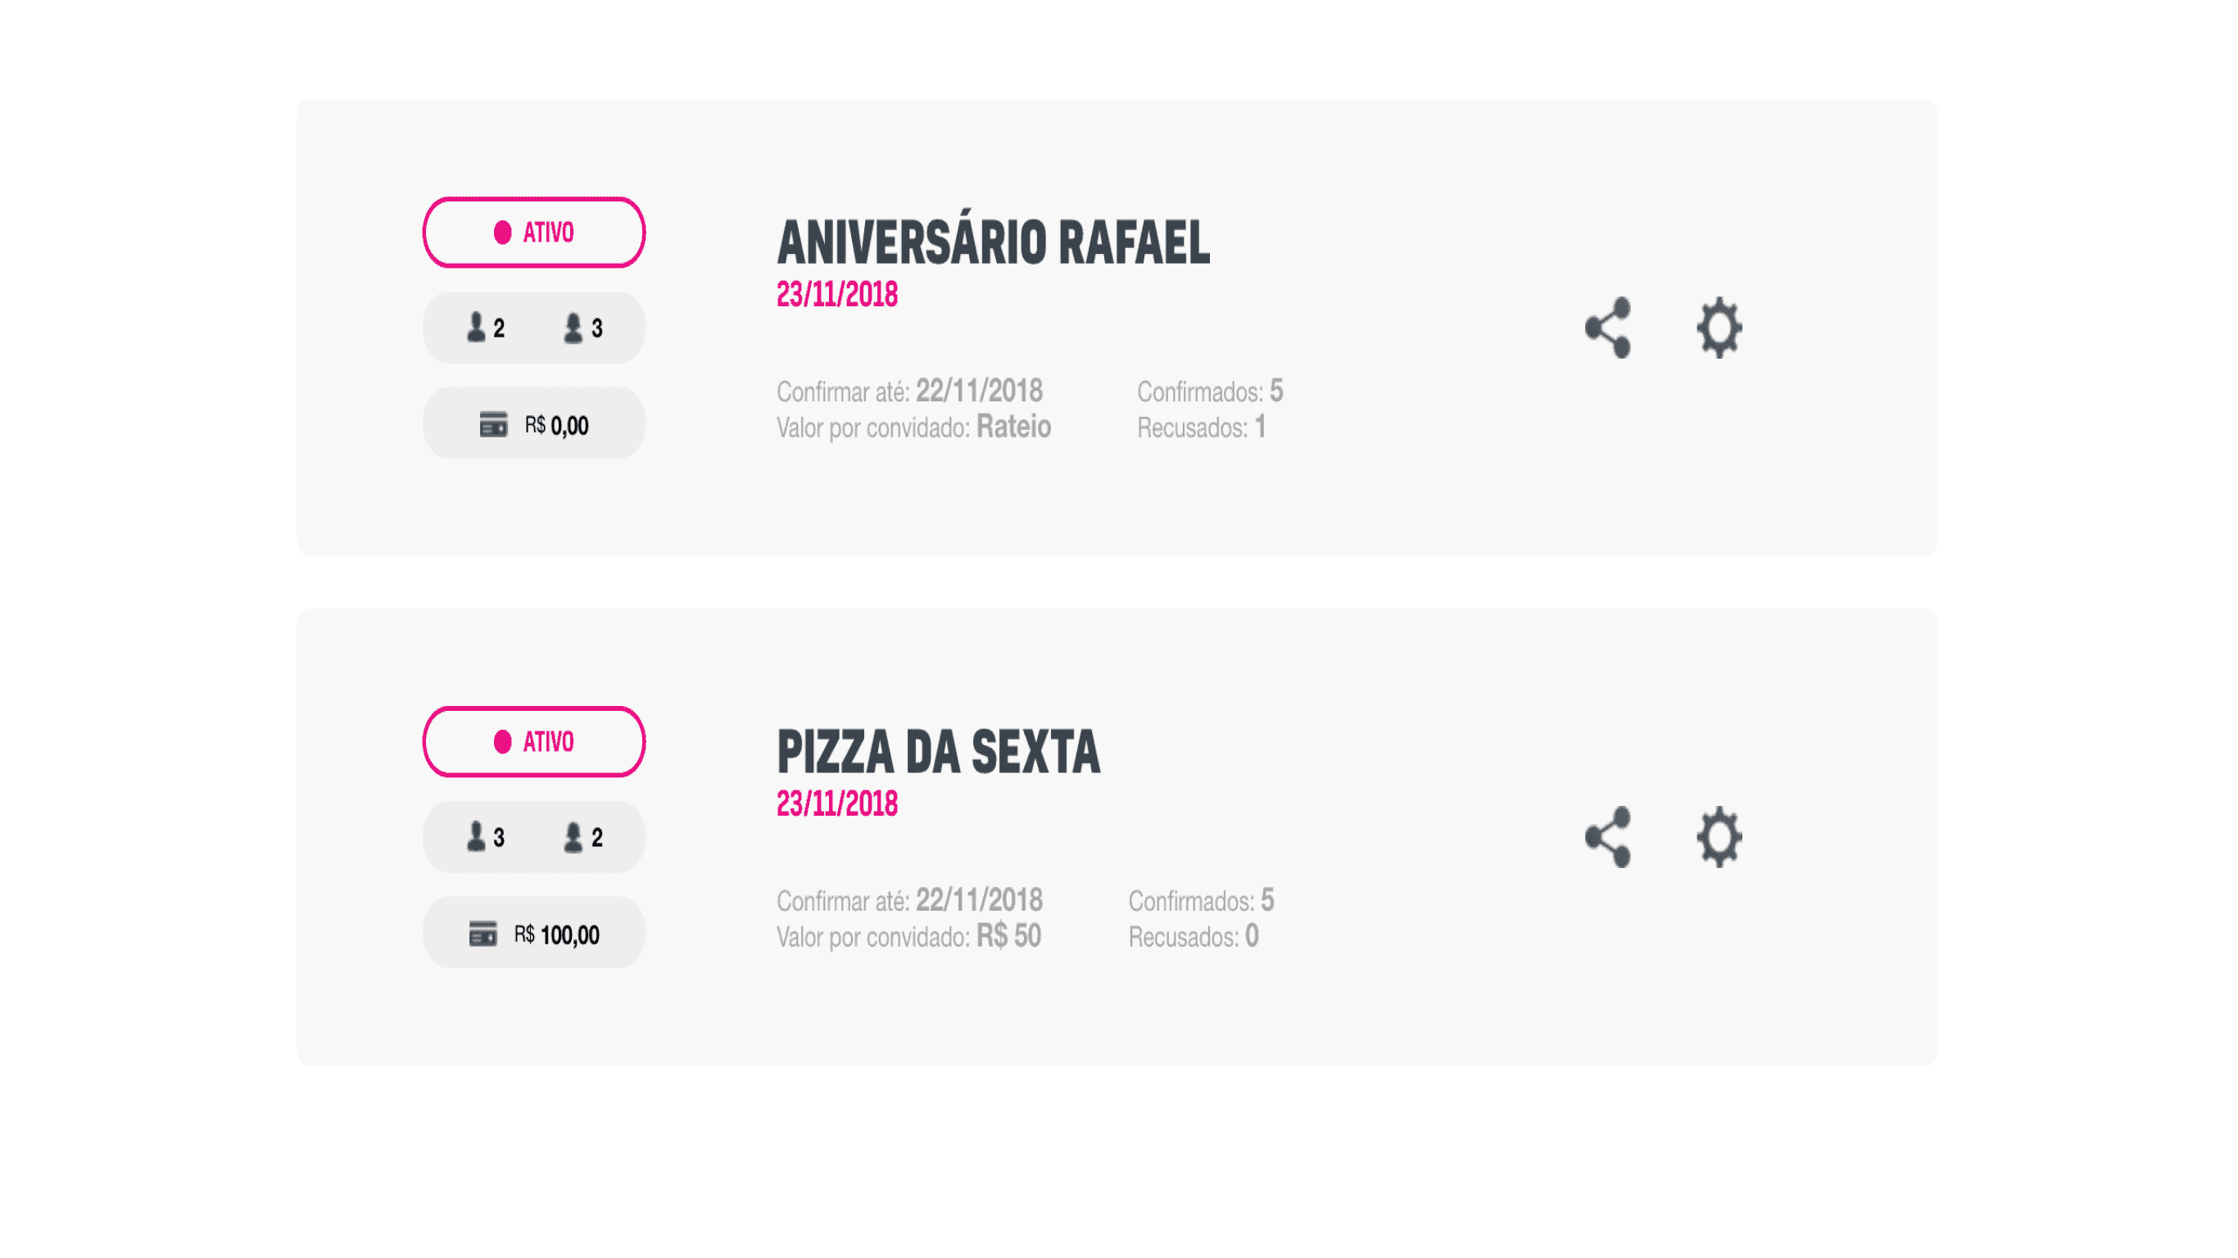Toggle ATIVO status of Pizza da Sexta
Screen dimensions: 2238x1258
click(533, 741)
